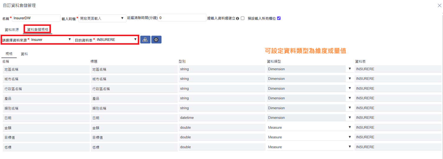Select the 規格 sub-tab
Image resolution: width=443 pixels, height=159 pixels.
pos(9,54)
